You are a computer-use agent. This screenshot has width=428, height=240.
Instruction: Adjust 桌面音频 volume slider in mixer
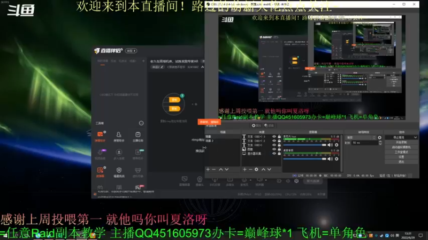305,158
